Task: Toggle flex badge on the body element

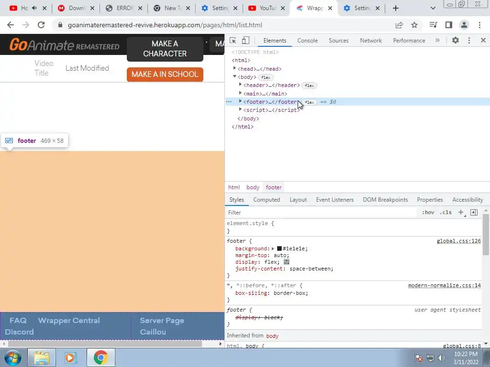Action: point(266,77)
